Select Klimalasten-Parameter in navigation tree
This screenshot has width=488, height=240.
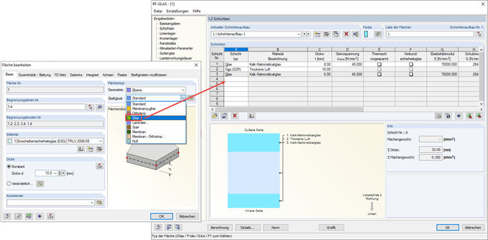point(176,49)
